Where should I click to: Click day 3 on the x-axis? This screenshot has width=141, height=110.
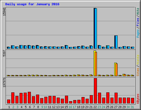(17, 107)
